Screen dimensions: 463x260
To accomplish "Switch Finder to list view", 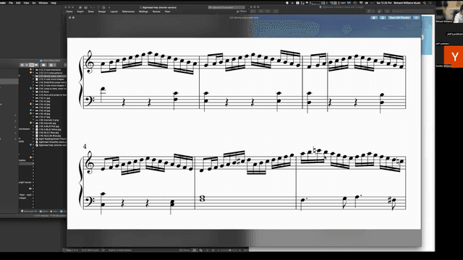I will [x=27, y=65].
